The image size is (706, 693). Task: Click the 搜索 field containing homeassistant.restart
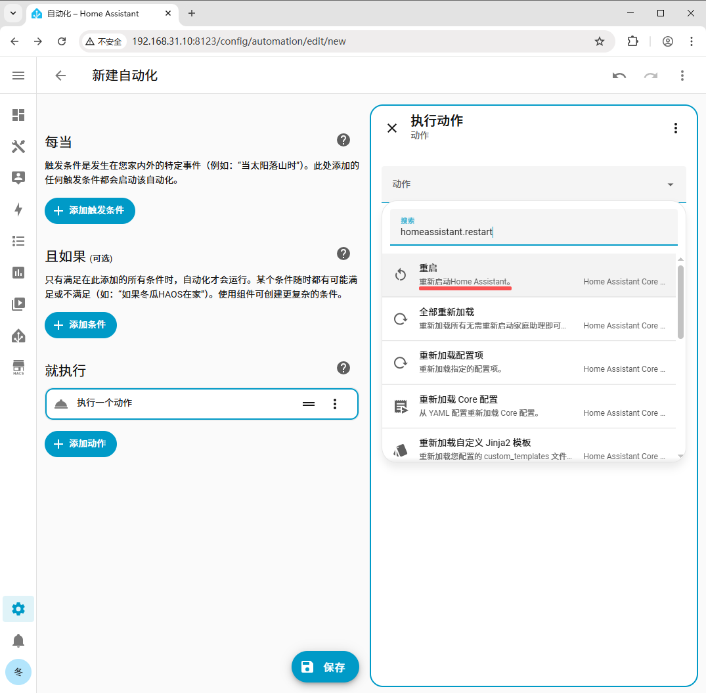[533, 227]
